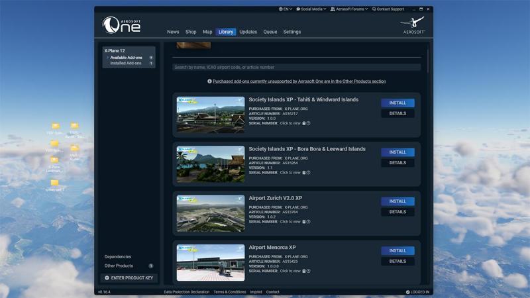Open the Settings tab
The width and height of the screenshot is (530, 298).
(292, 32)
